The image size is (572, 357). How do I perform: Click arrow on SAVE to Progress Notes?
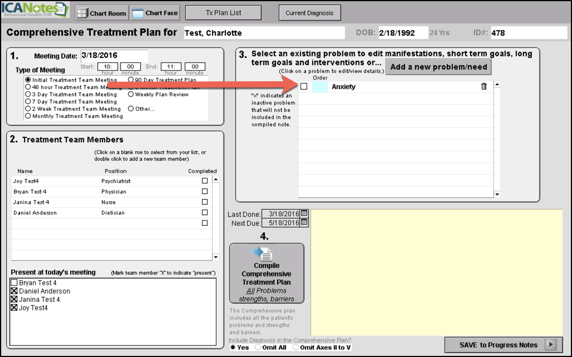[x=550, y=345]
